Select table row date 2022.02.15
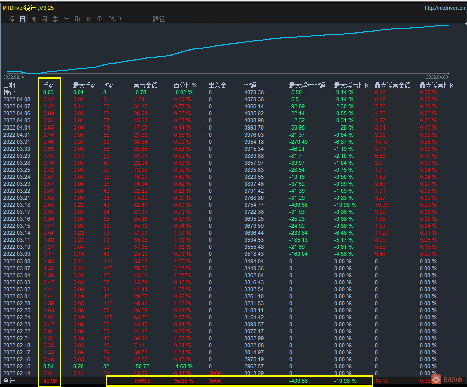This screenshot has width=467, height=387. click(x=17, y=366)
